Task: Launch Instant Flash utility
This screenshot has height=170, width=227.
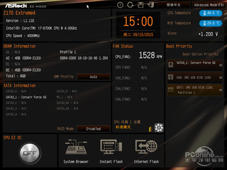Action: tap(111, 151)
